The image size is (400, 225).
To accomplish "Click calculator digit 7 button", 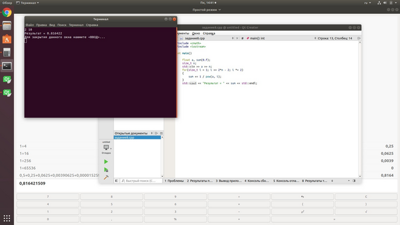I will click(47, 197).
